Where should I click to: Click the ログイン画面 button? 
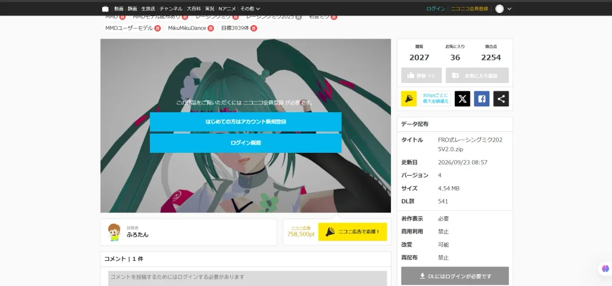(x=246, y=143)
